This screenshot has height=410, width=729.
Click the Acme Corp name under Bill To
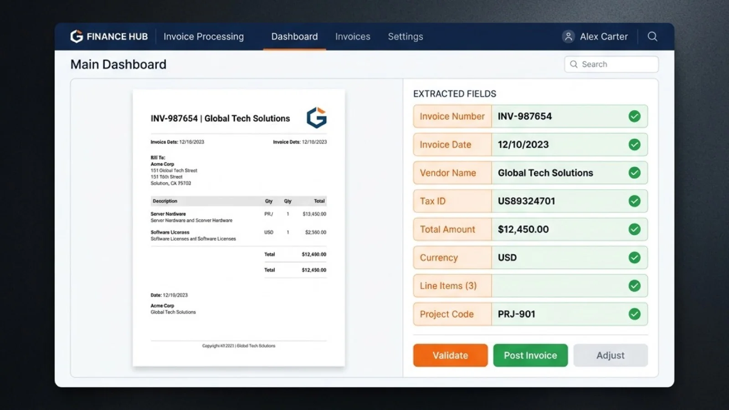(x=162, y=164)
